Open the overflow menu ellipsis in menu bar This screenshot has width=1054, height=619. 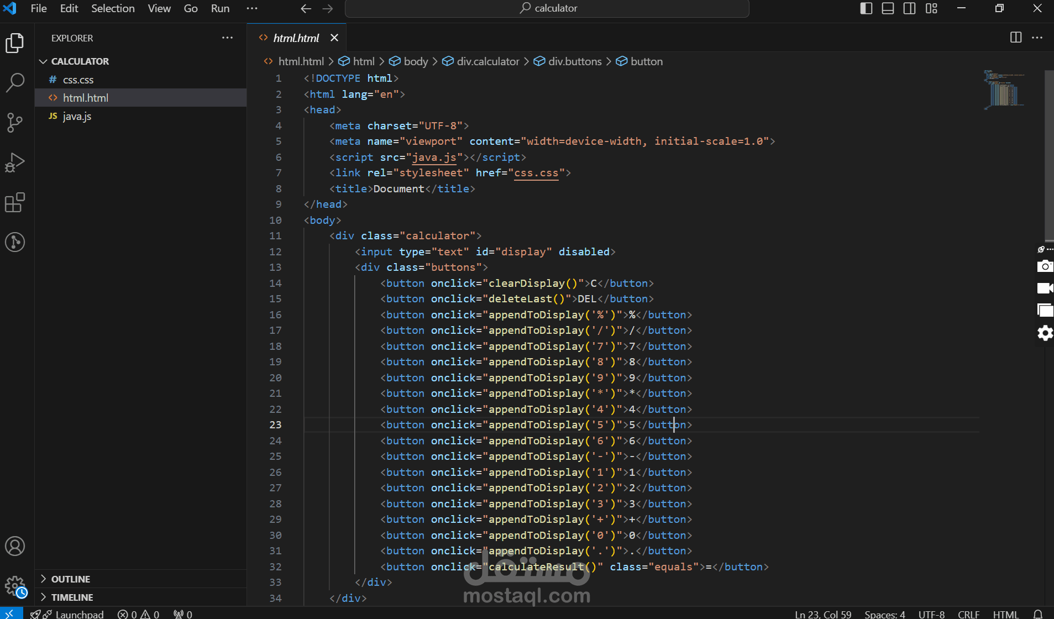click(x=251, y=8)
